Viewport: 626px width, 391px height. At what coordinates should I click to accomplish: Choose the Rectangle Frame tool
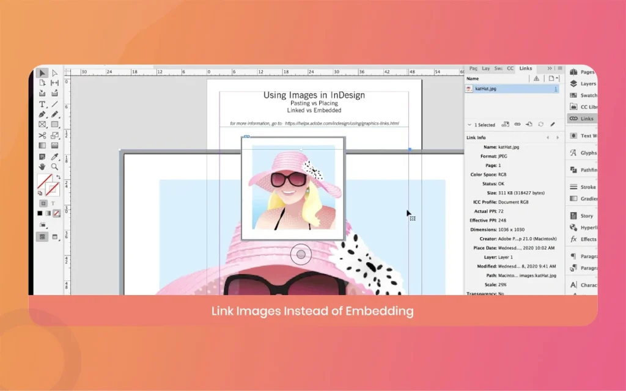coord(42,125)
